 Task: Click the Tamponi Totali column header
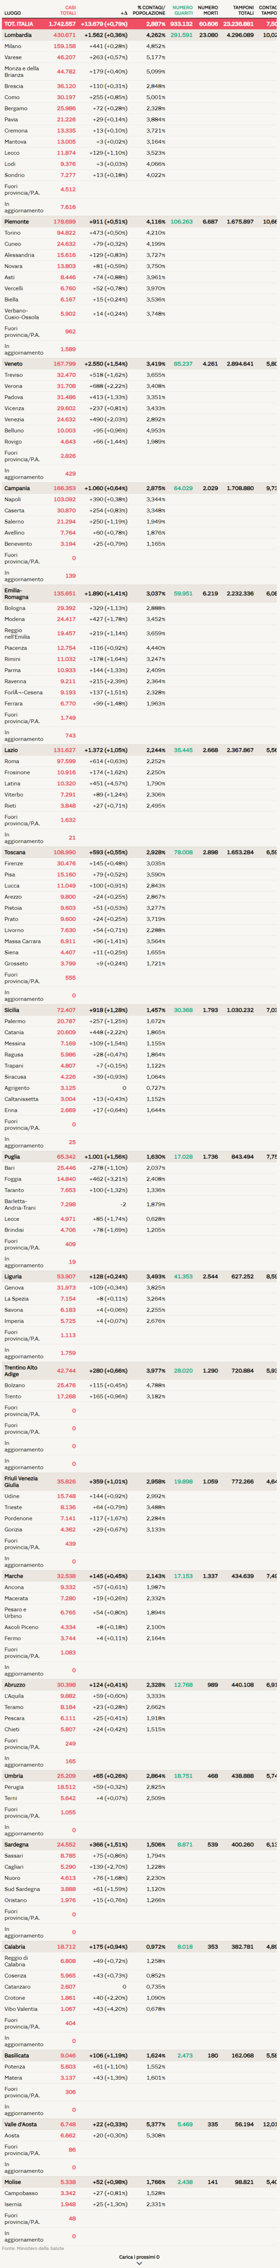click(243, 10)
